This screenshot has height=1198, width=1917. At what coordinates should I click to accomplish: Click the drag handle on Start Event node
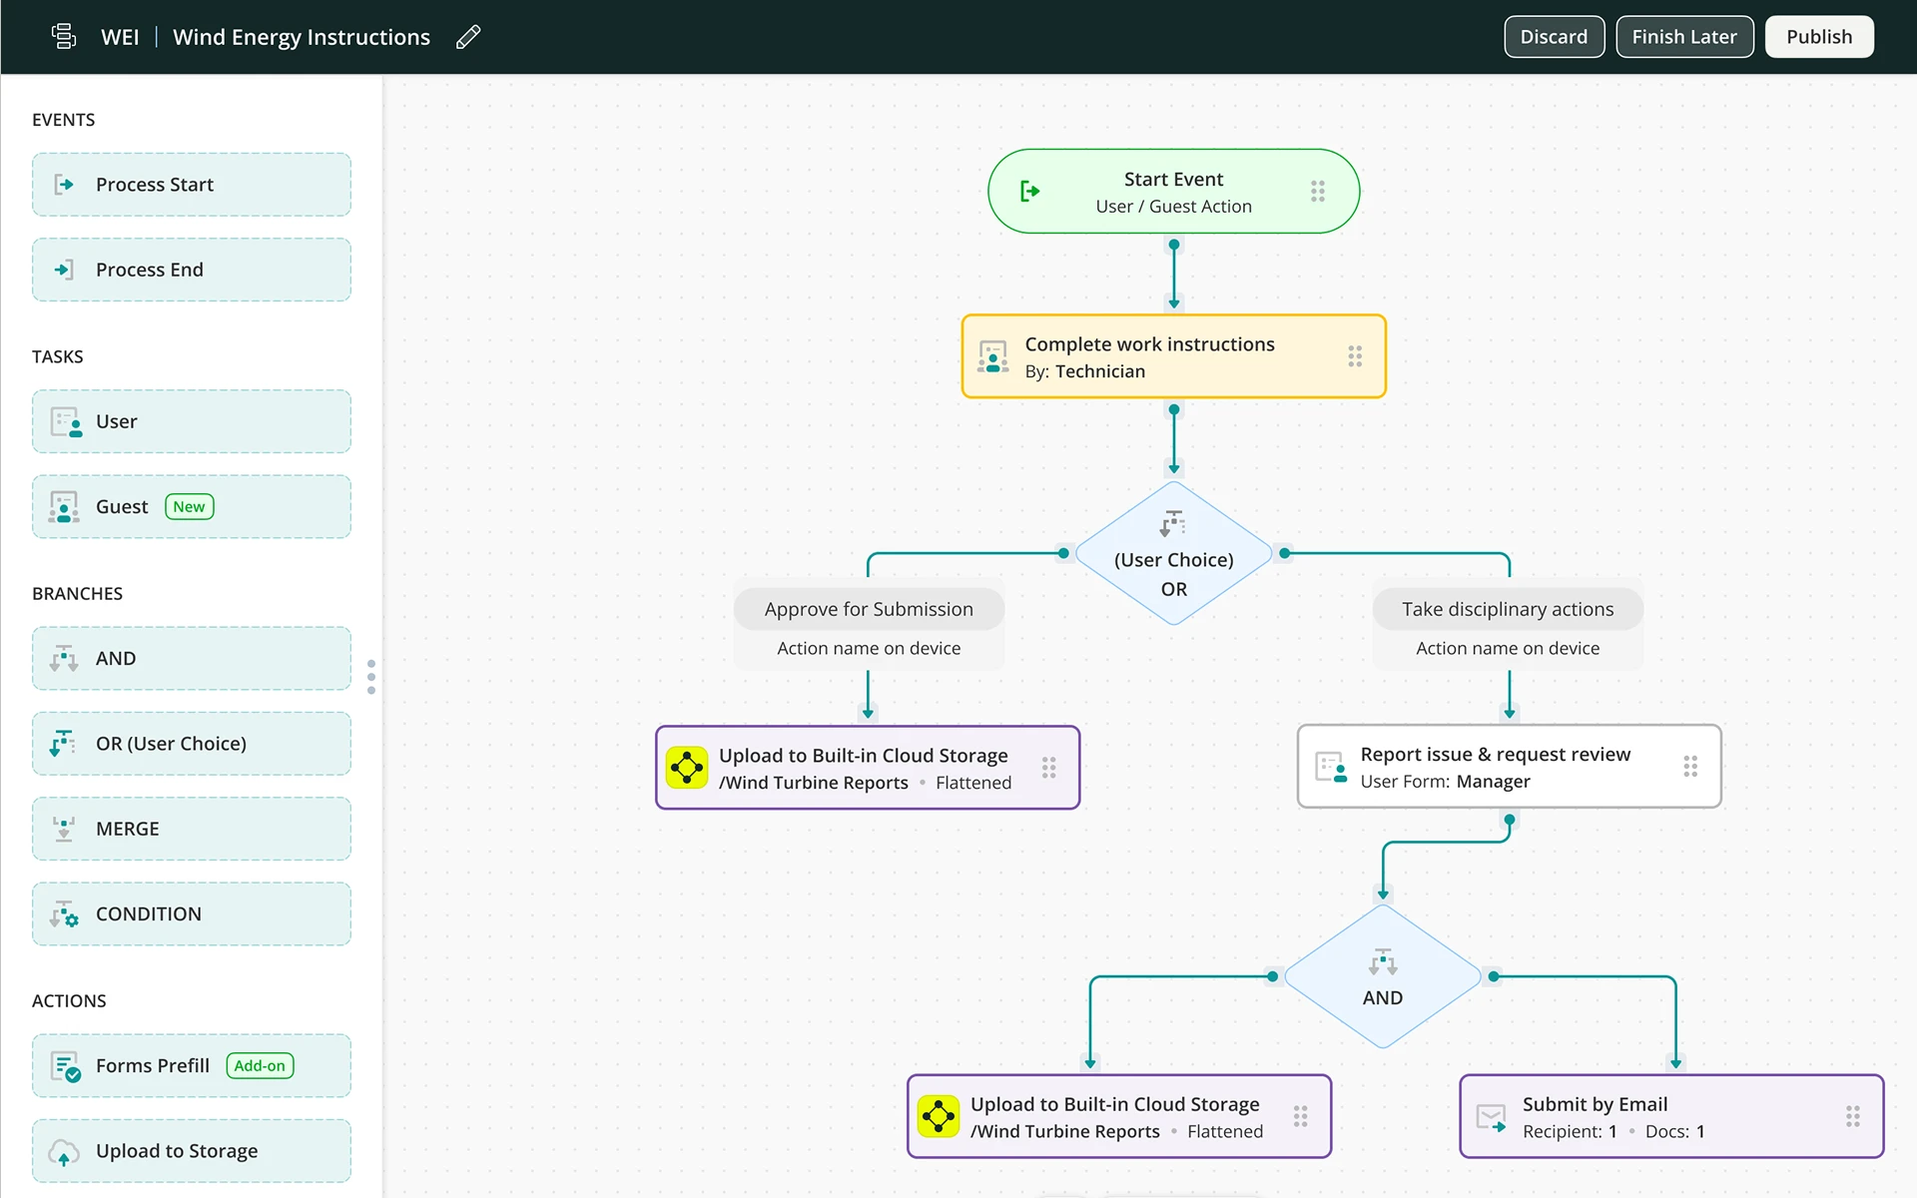tap(1317, 191)
